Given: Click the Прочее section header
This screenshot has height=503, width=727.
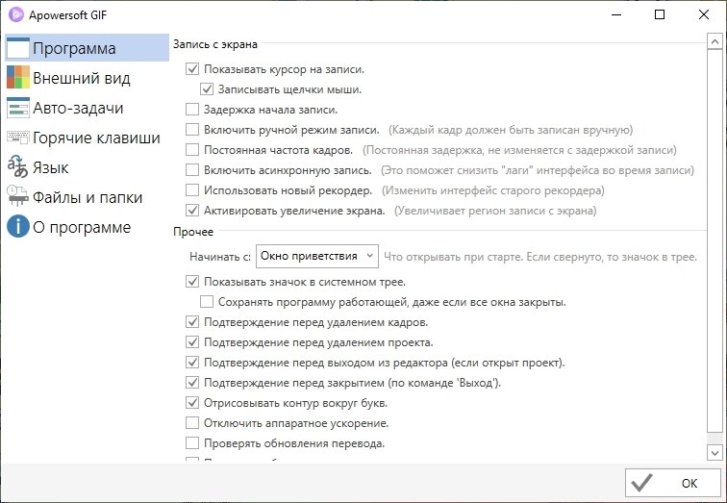Looking at the screenshot, I should (193, 232).
